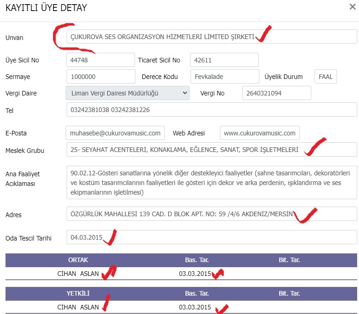Click the Ticaret Sicil No label
Image resolution: width=359 pixels, height=314 pixels.
coord(159,60)
